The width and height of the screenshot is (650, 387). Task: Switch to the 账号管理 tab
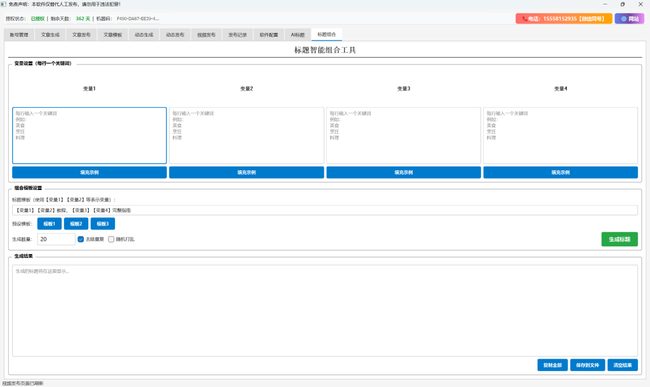pyautogui.click(x=19, y=35)
